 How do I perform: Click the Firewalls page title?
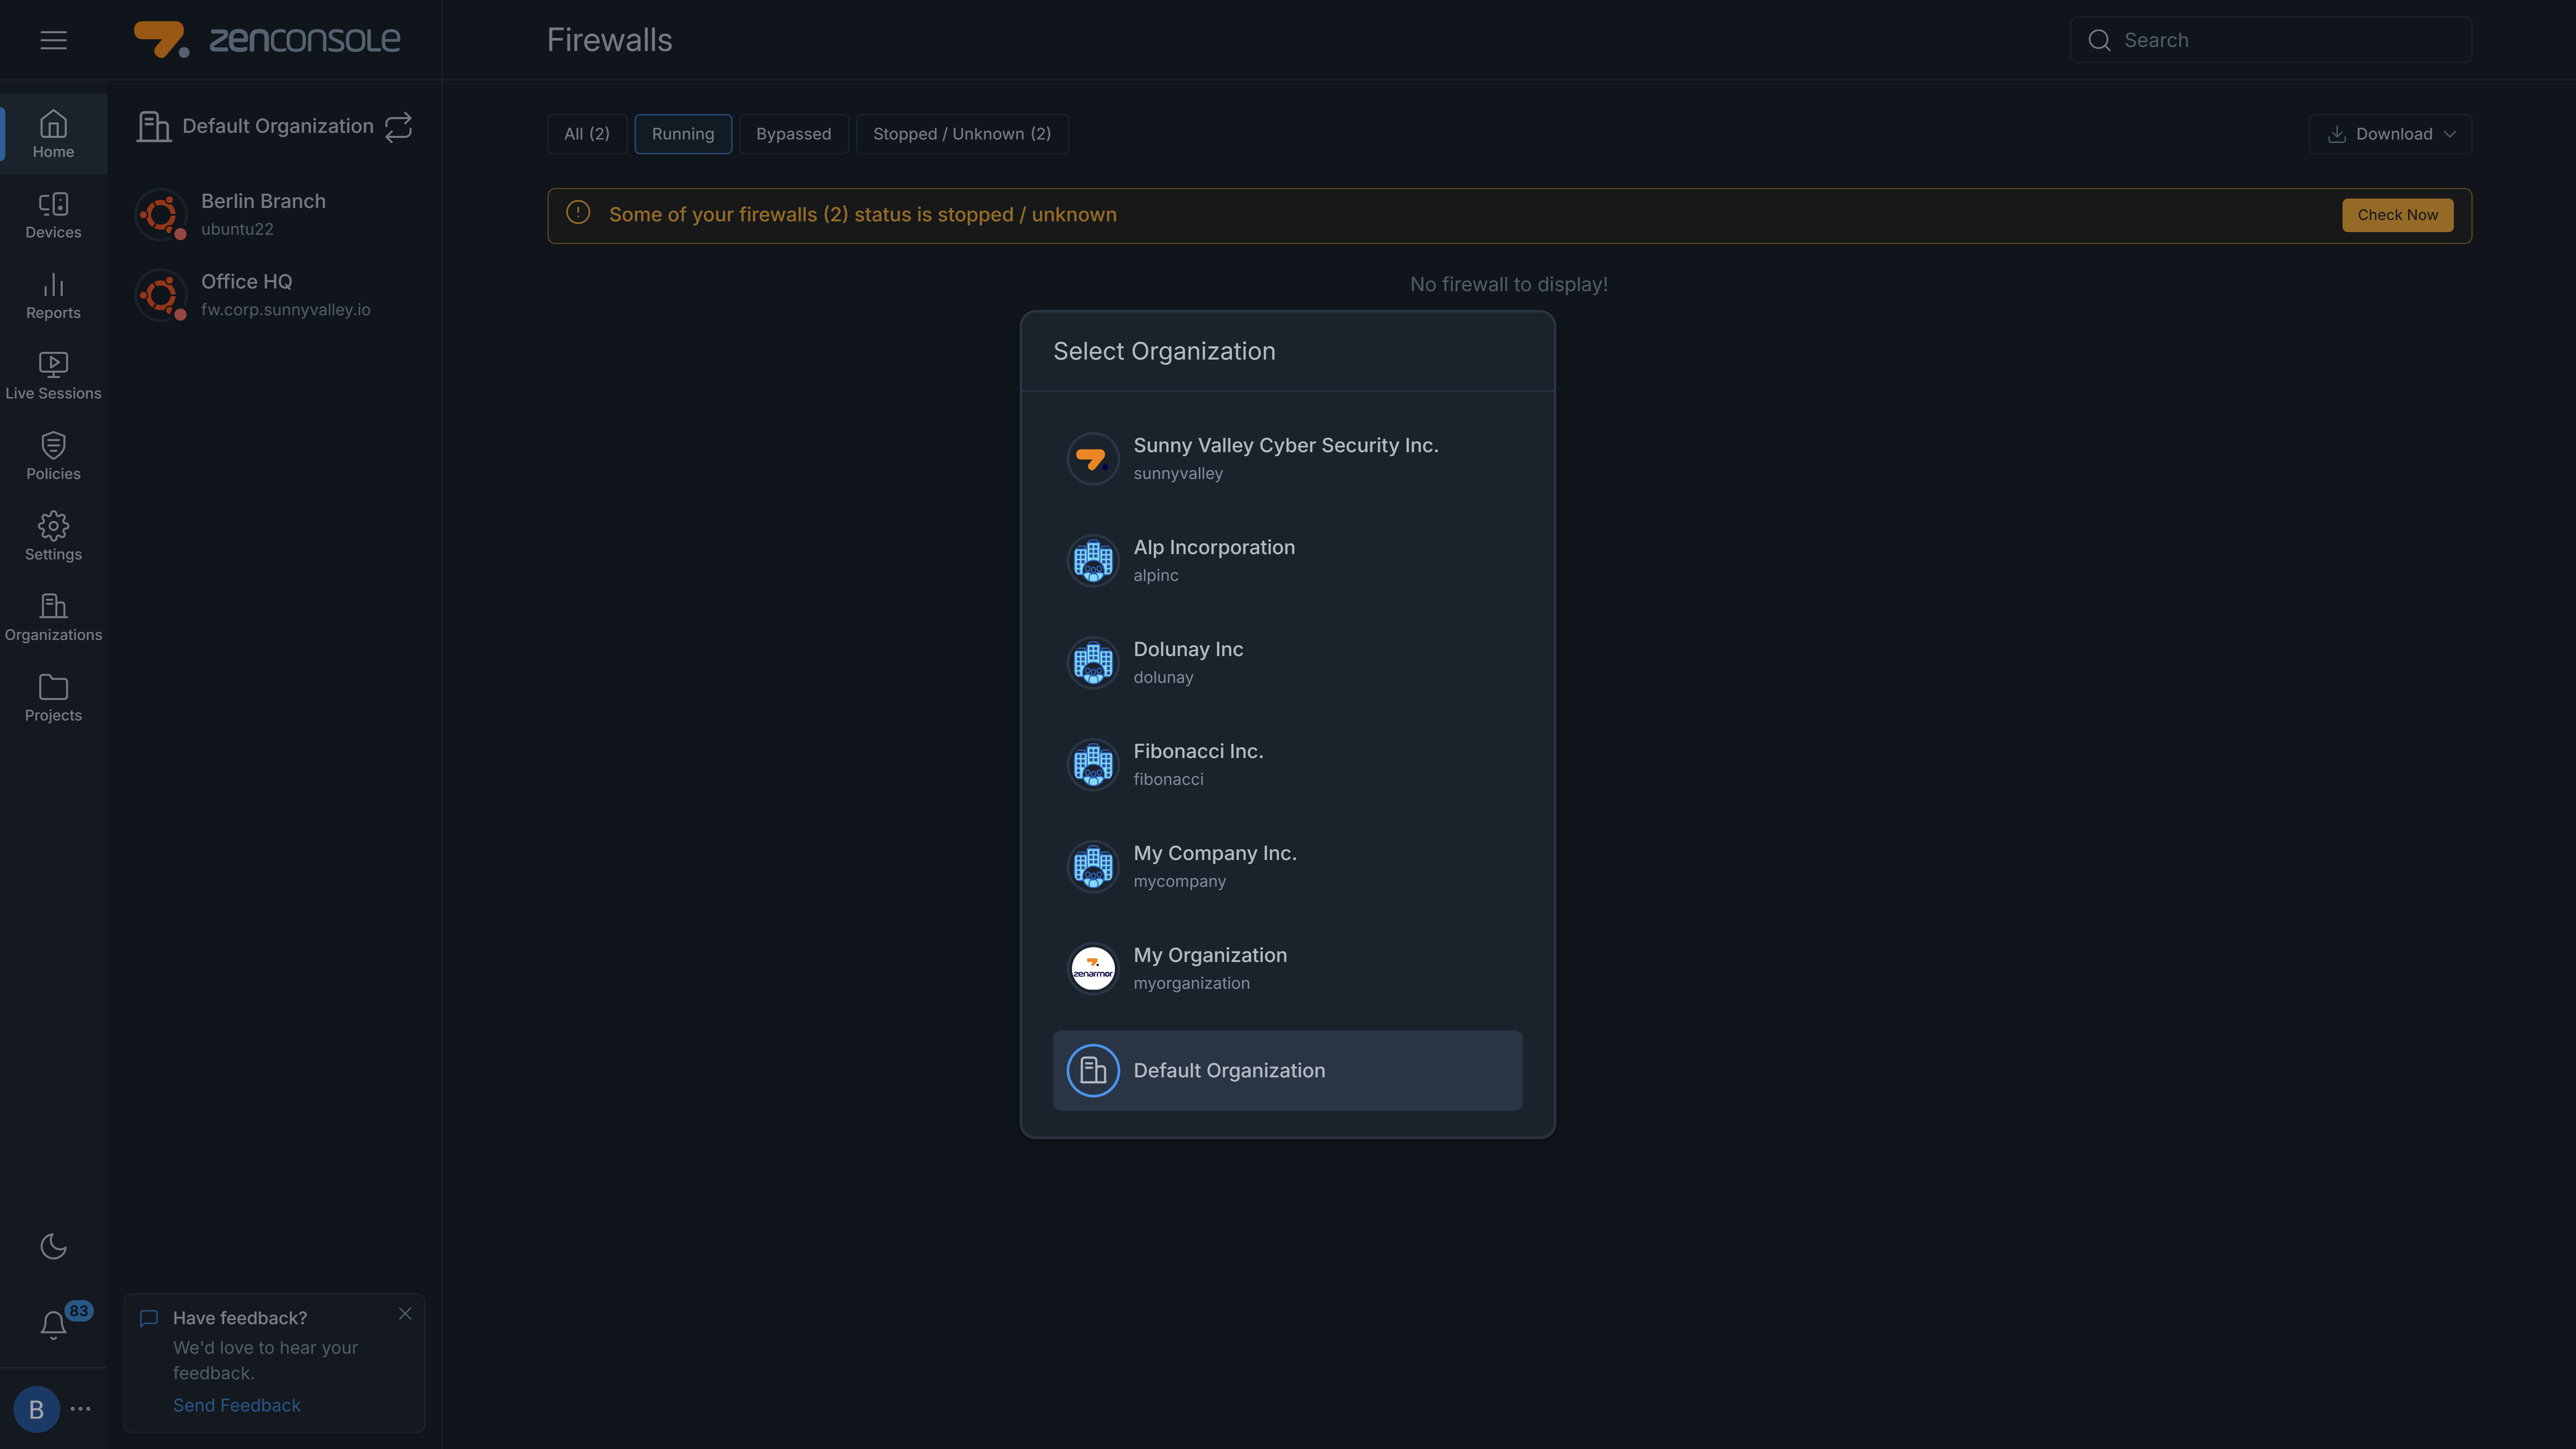609,40
